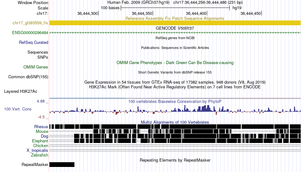Click the PhyloP conservation histogram graph
This screenshot has width=301, height=172.
pyautogui.click(x=175, y=110)
